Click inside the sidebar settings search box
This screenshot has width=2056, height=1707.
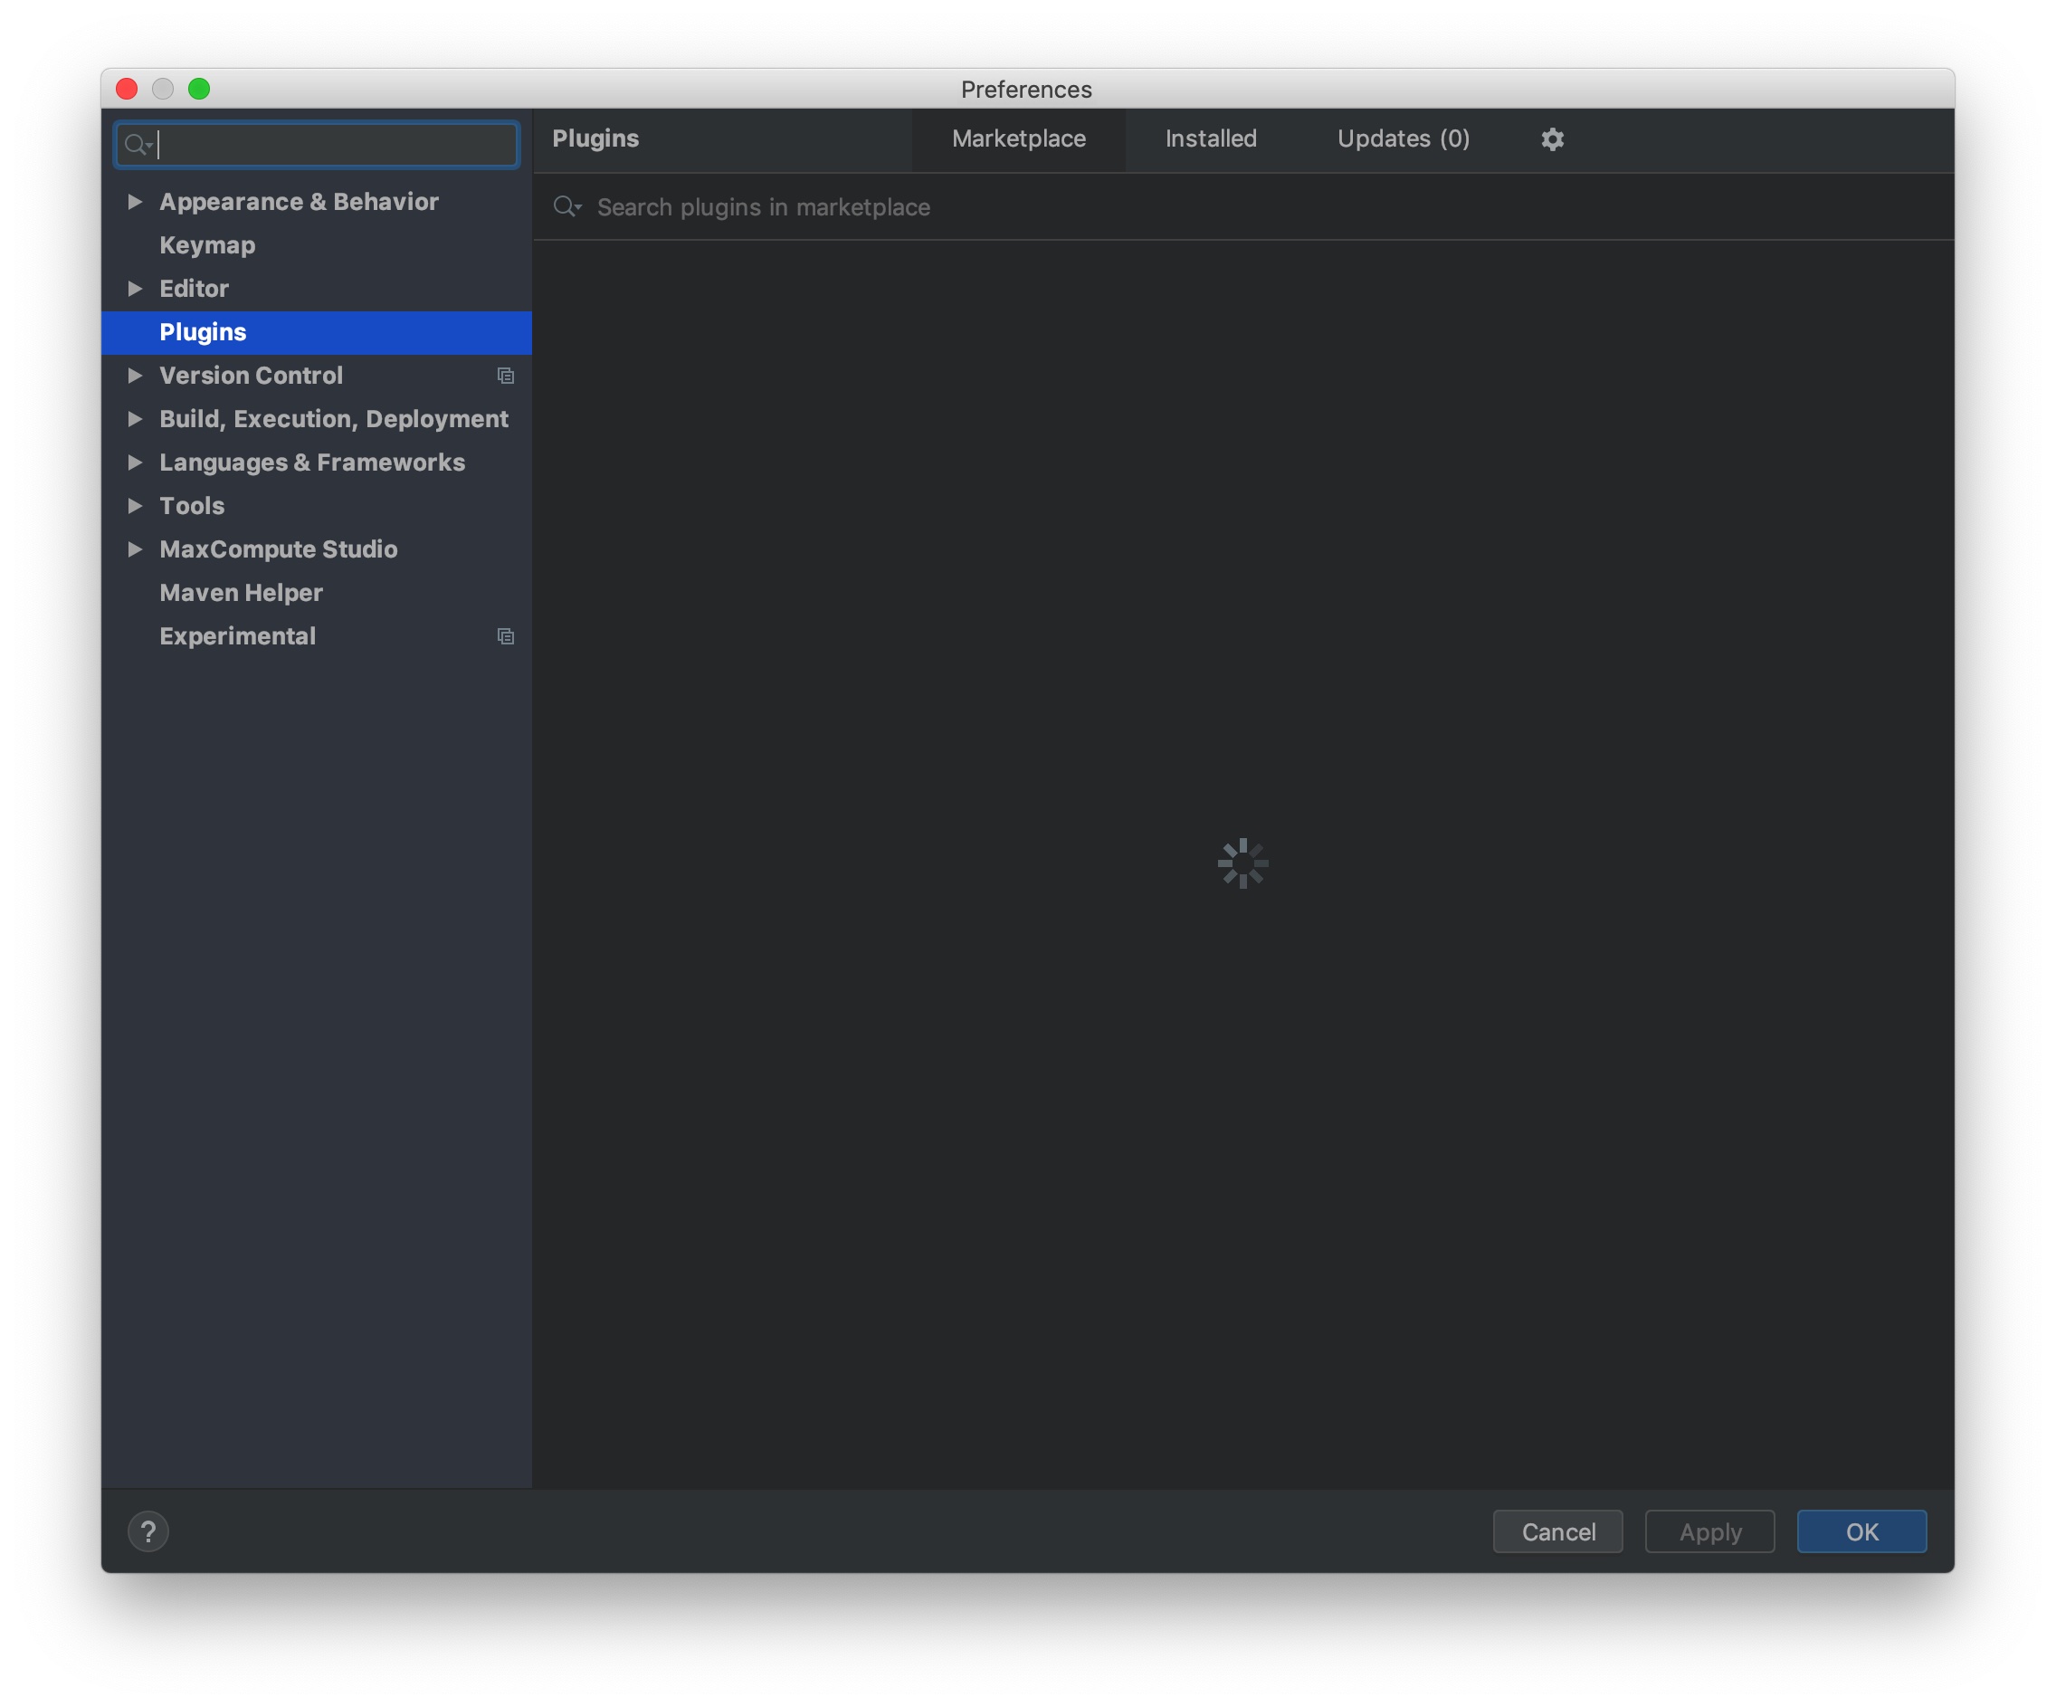point(323,145)
